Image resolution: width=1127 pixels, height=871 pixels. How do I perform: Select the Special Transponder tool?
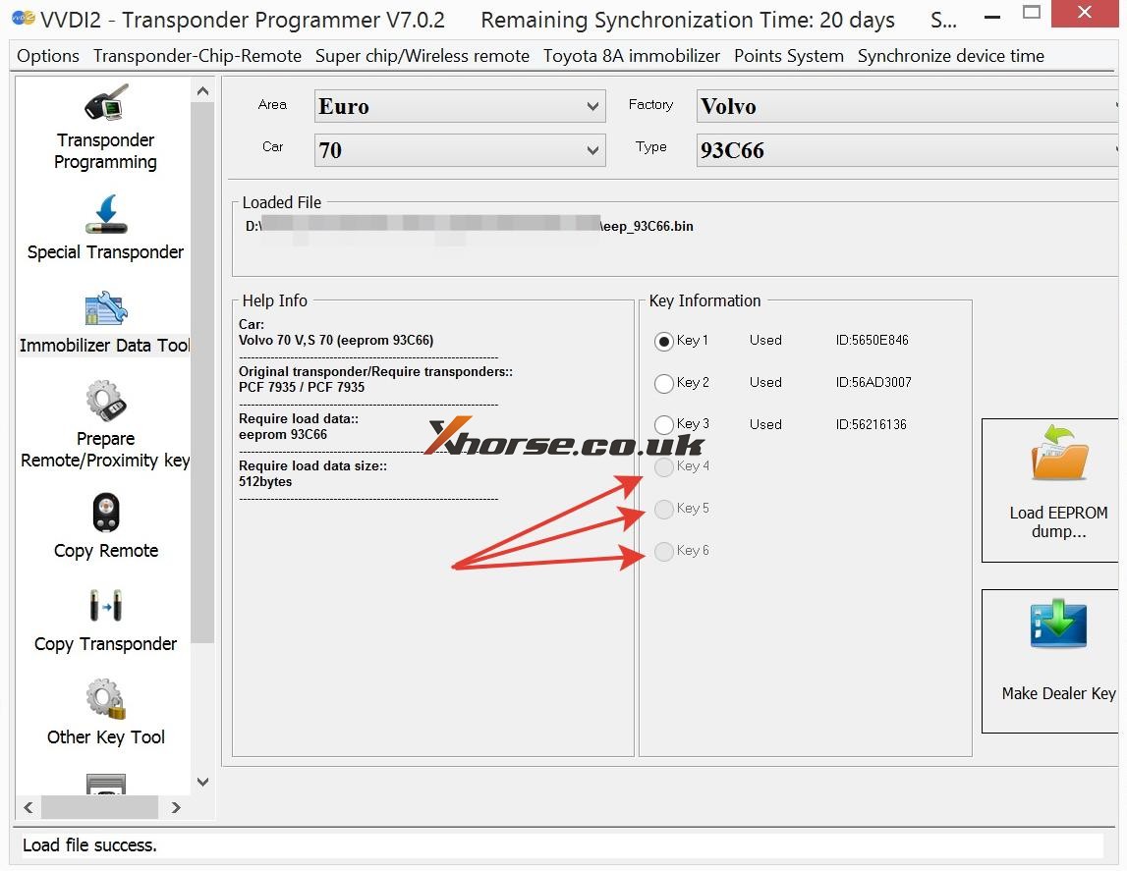[x=105, y=215]
